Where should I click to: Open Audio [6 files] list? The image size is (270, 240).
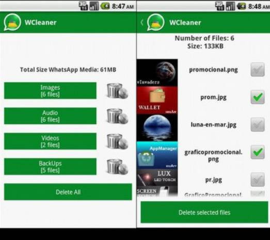coord(50,116)
